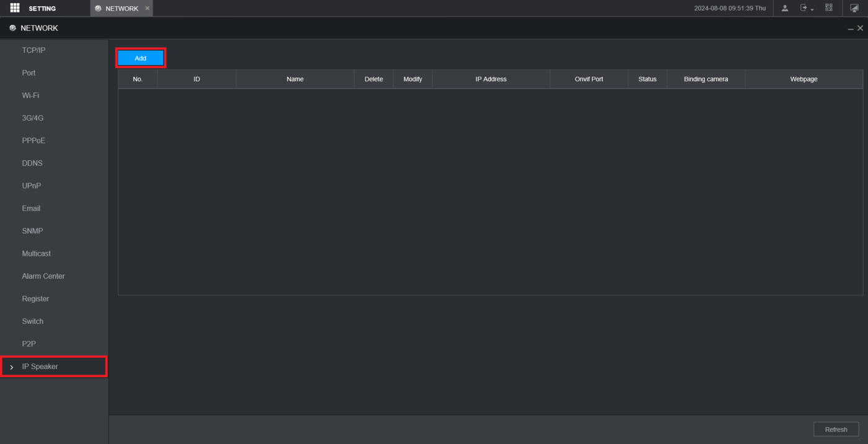Select the Email settings entry
Screen dimensions: 868x444
30,208
